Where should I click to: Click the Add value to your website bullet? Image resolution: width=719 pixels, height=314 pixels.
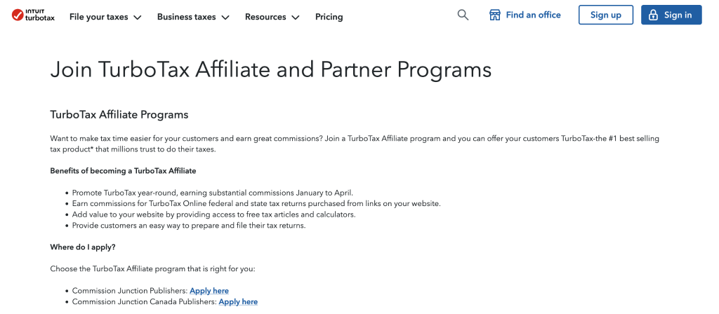[x=213, y=214]
